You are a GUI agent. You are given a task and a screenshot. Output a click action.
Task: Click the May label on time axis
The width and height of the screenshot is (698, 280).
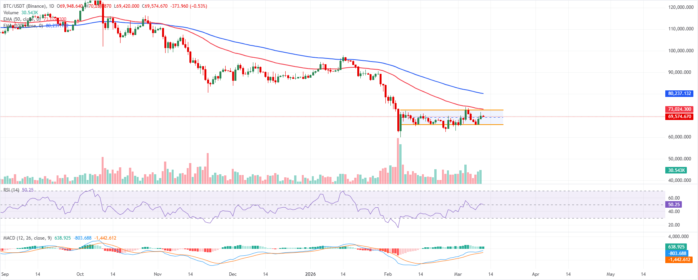tap(611, 274)
